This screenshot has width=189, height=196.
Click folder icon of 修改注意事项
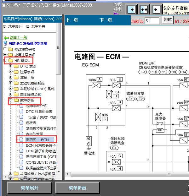pos(10,49)
